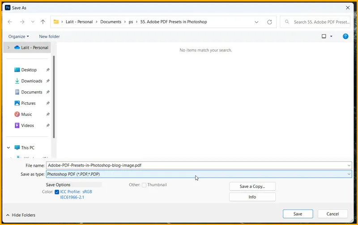
Task: Open the Organize menu
Action: [18, 36]
